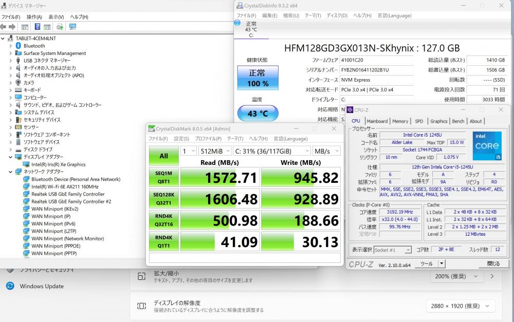
Task: Click the ツール button in CPU-Z
Action: pos(427,263)
